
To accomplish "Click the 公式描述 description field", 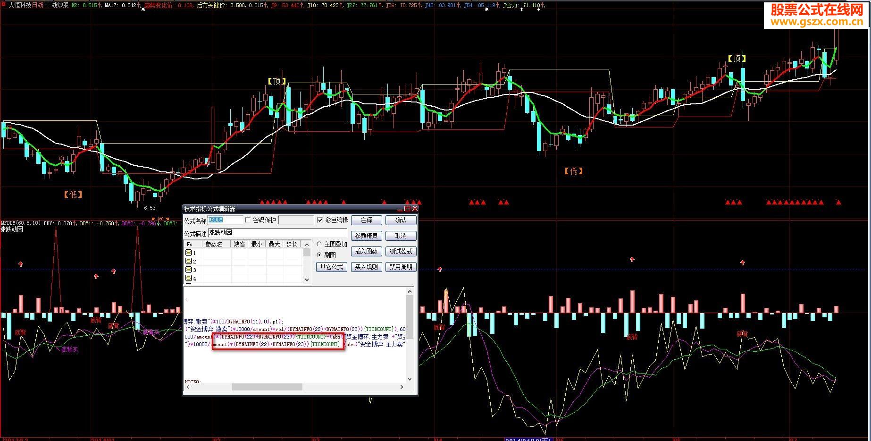I will click(277, 233).
